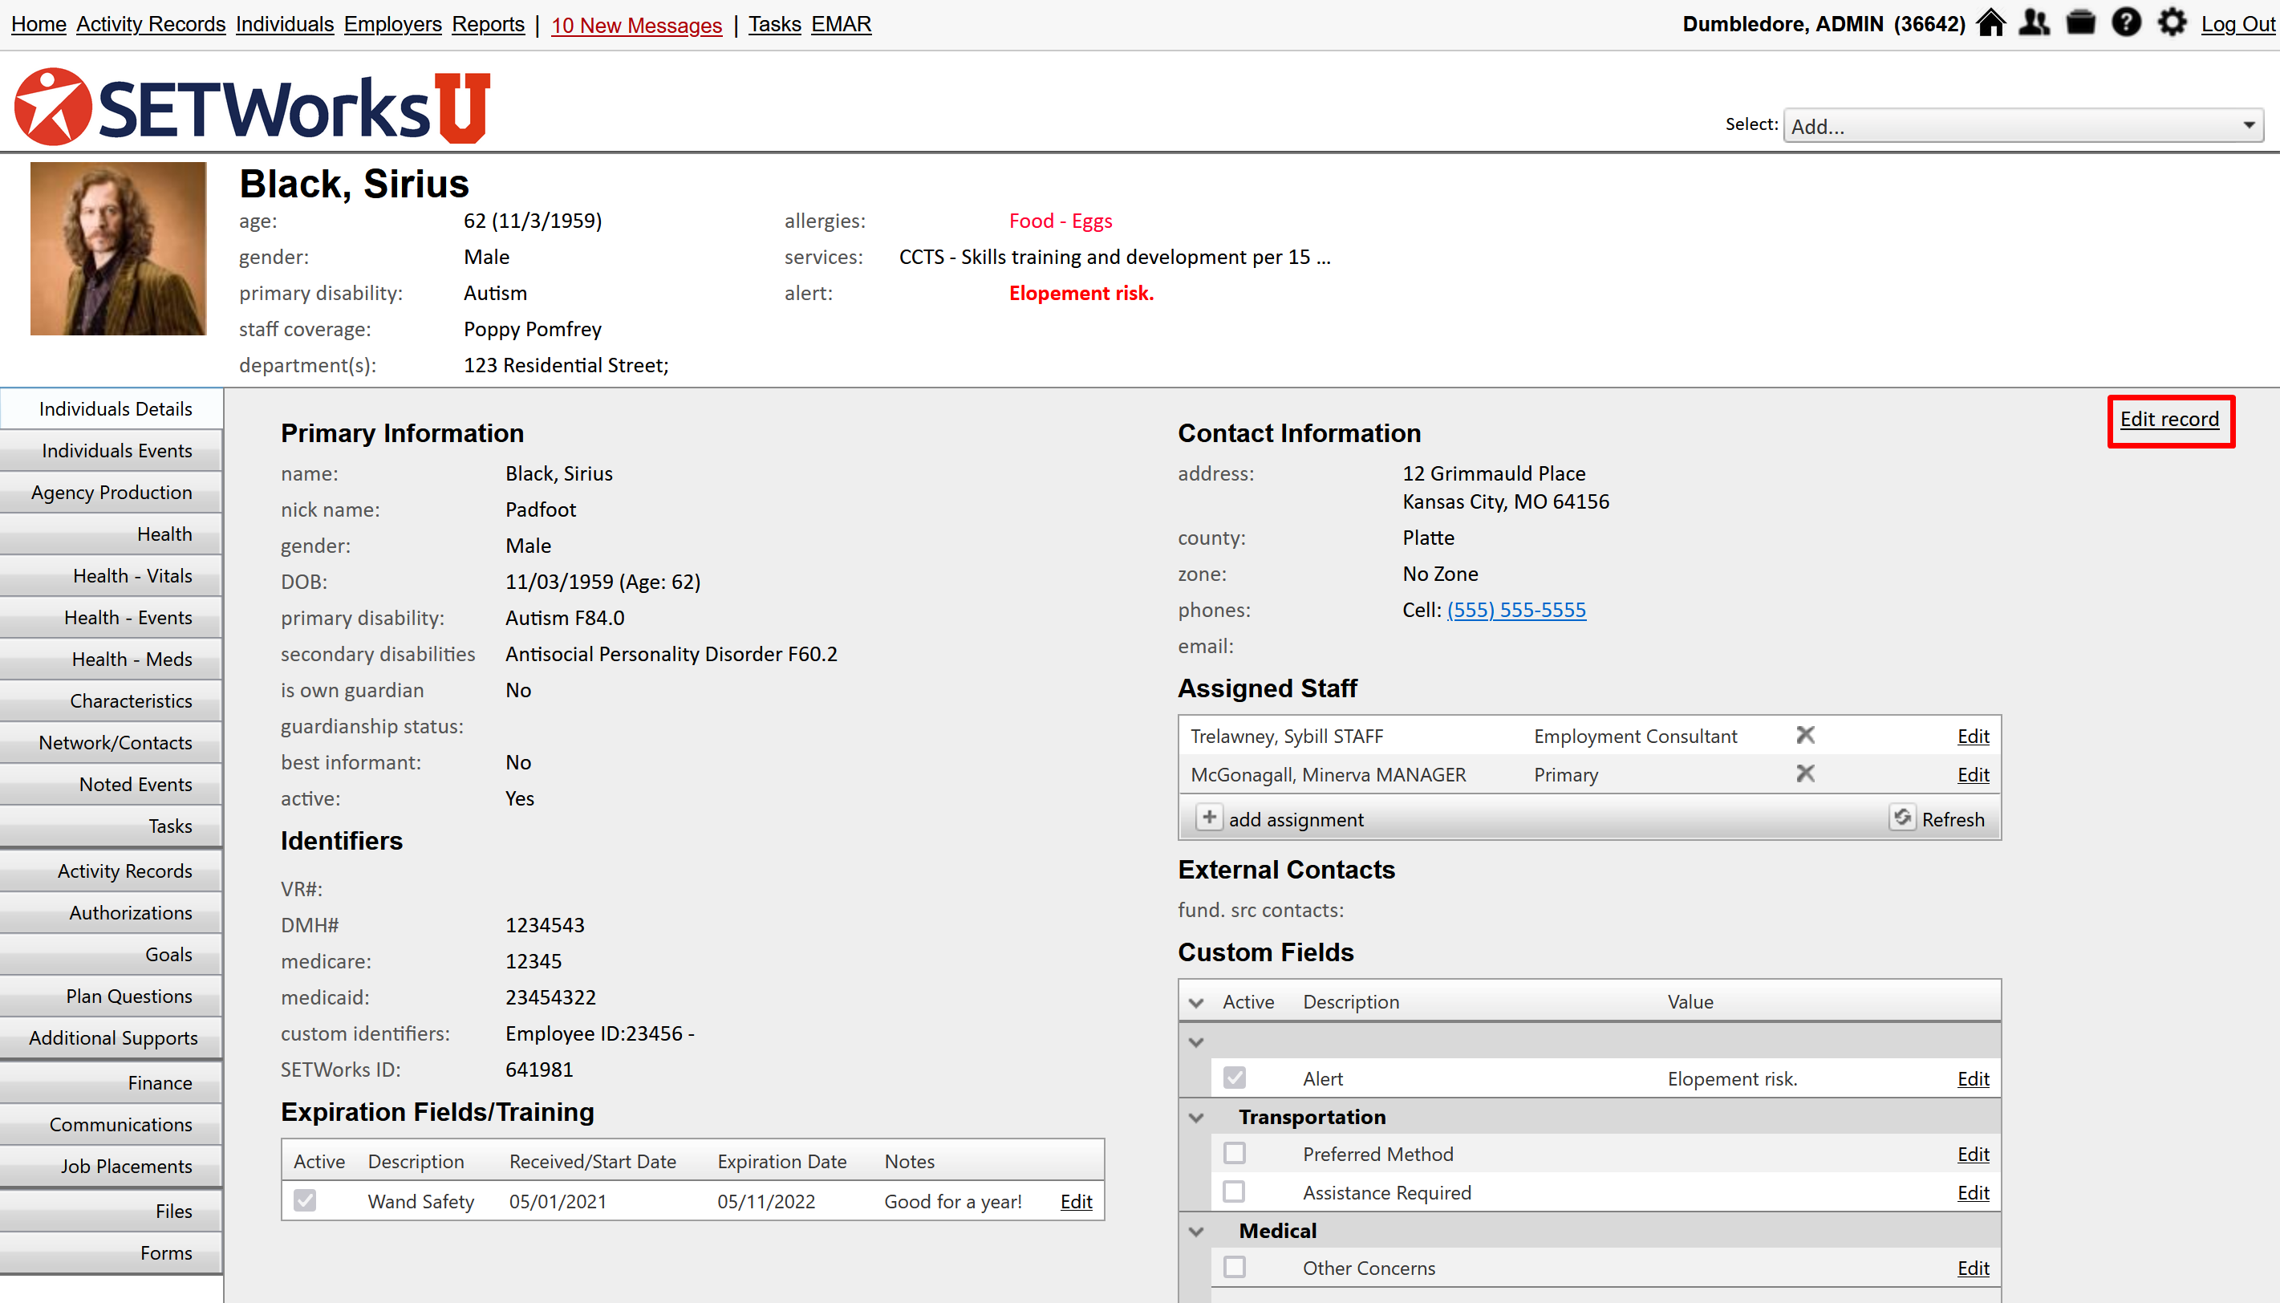
Task: Toggle the Alert custom field checkbox
Action: pyautogui.click(x=1235, y=1078)
